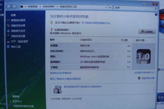Screen dimensions: 164x109
Task: Click the shield icon beside 安全中心
Action: [x=10, y=101]
